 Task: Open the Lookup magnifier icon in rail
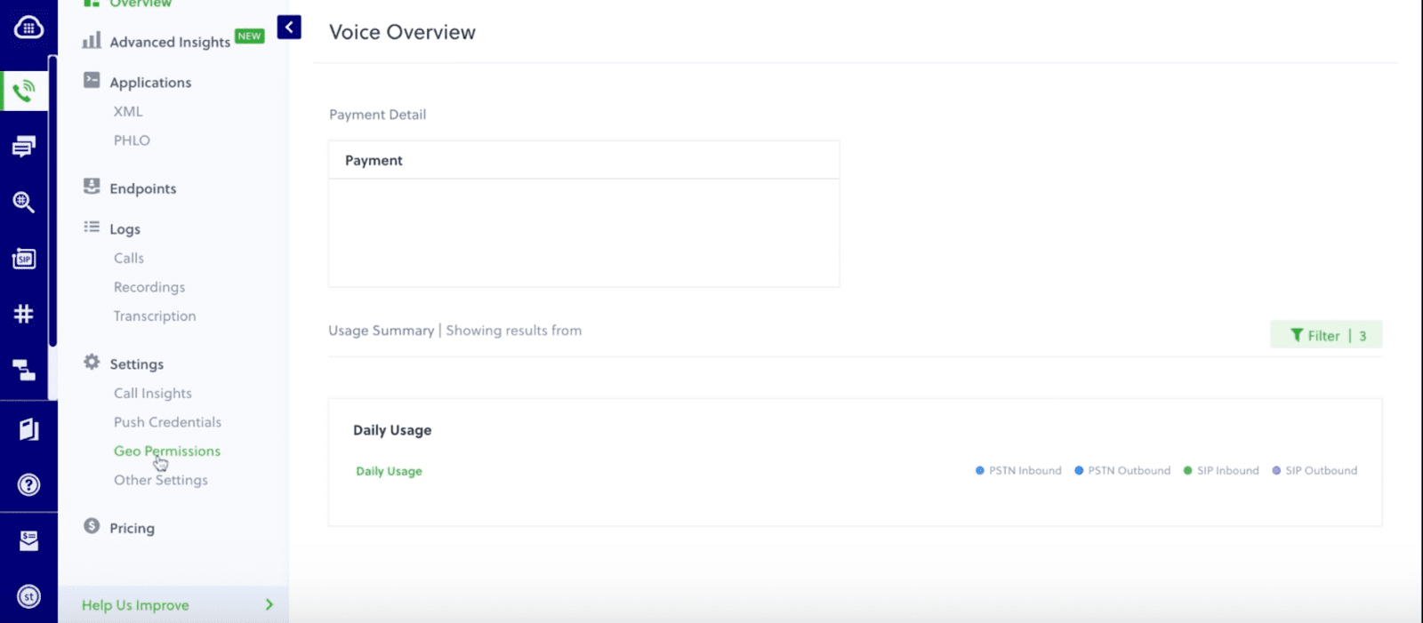(24, 203)
